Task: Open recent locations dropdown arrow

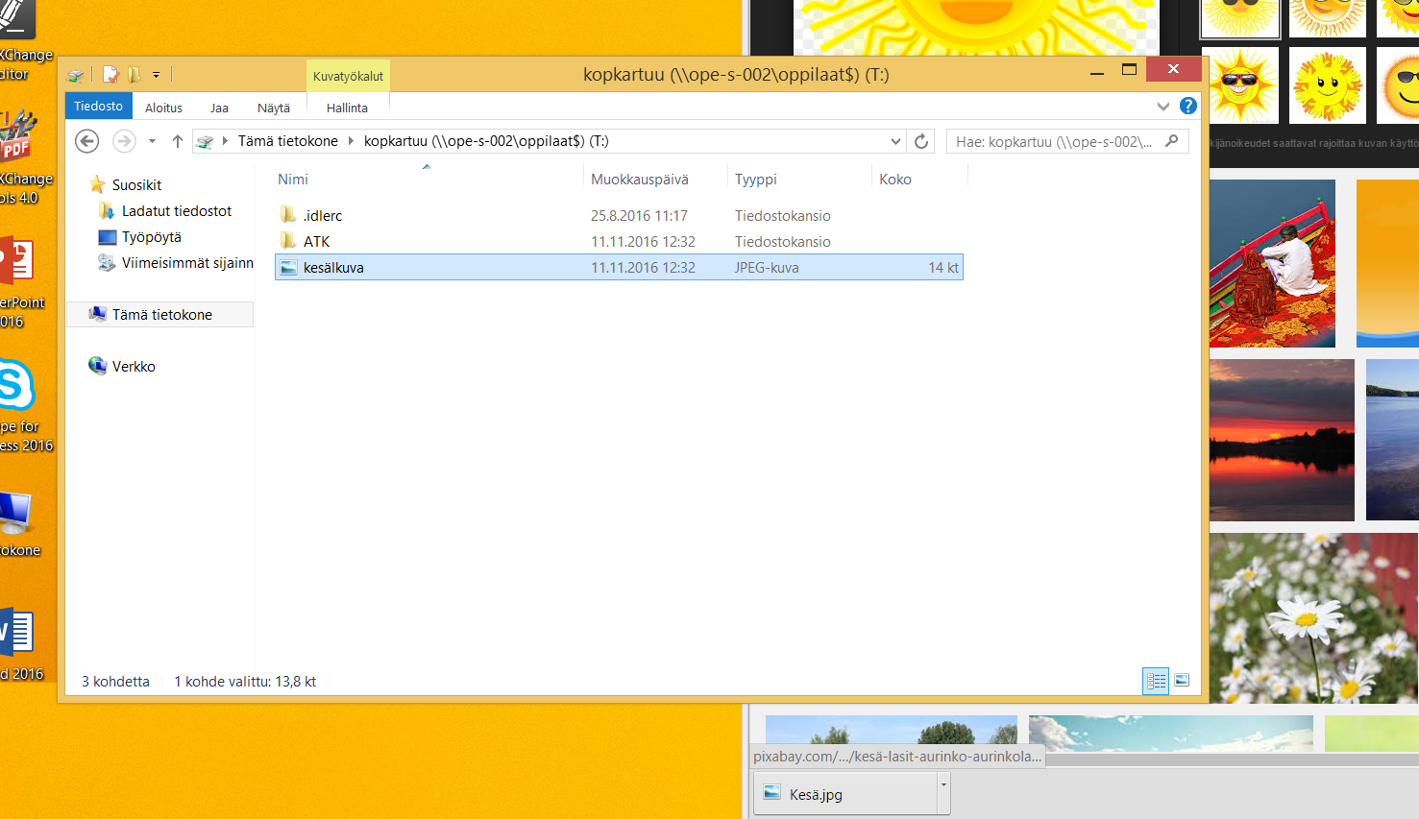Action: [x=152, y=141]
